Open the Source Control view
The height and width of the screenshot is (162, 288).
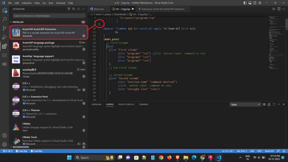4,28
